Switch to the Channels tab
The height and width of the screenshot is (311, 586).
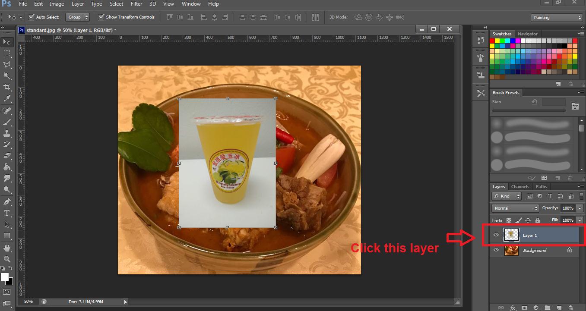coord(520,187)
